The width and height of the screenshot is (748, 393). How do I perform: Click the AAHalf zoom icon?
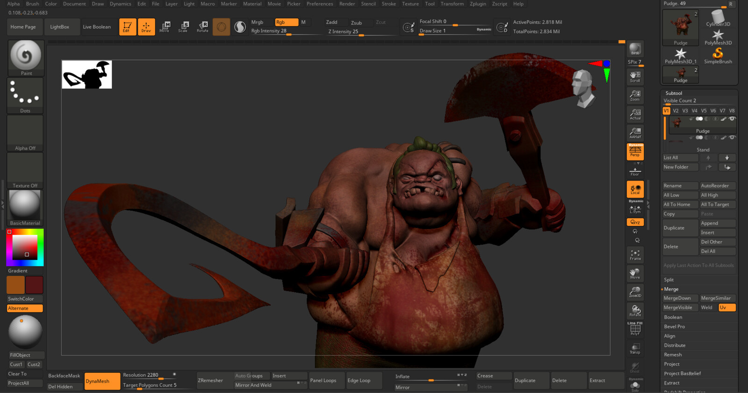(x=635, y=133)
